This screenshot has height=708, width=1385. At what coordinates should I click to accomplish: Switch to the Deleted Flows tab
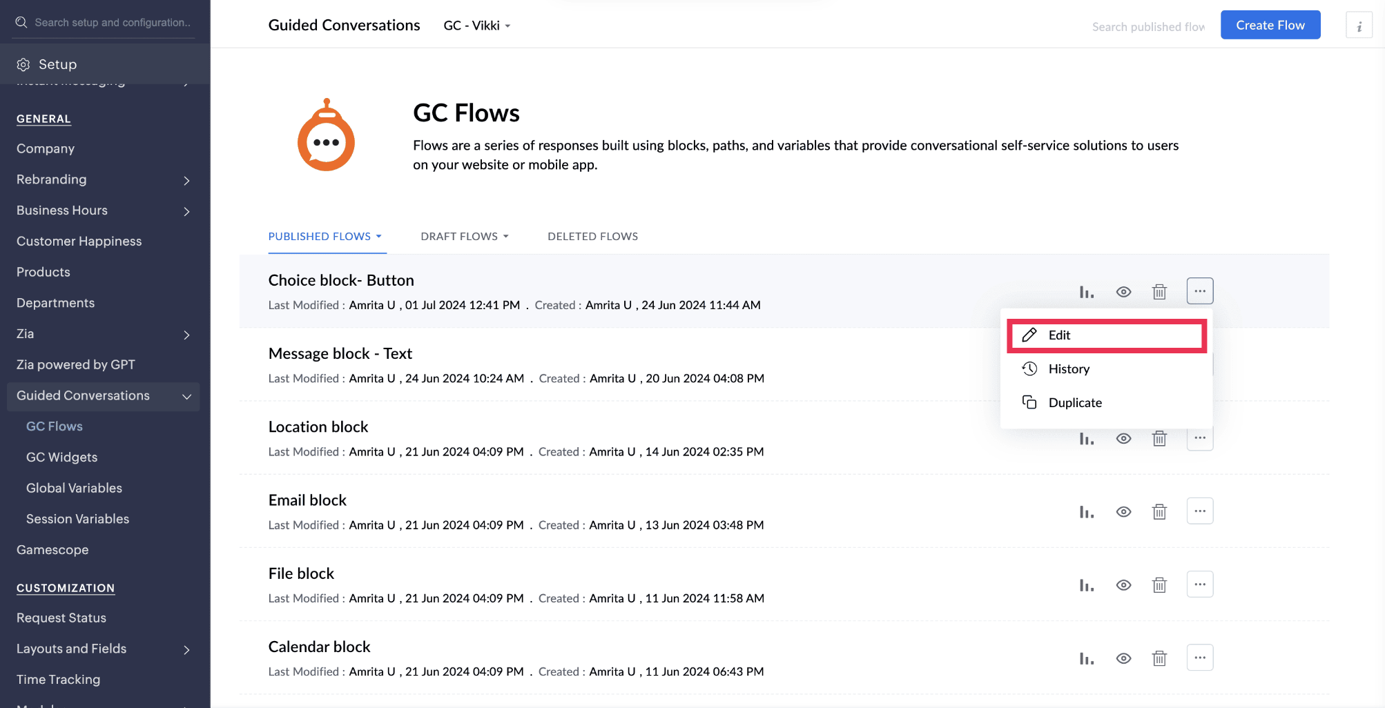pyautogui.click(x=592, y=237)
